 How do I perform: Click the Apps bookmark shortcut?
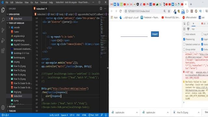[114, 17]
